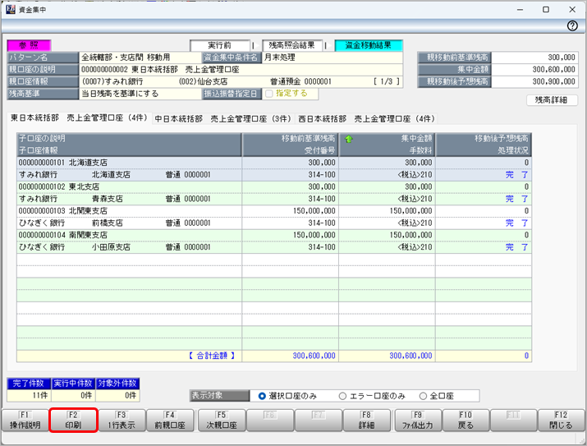Click 親移動後予想残高 value 300,900,000
The image size is (587, 446).
tap(534, 81)
